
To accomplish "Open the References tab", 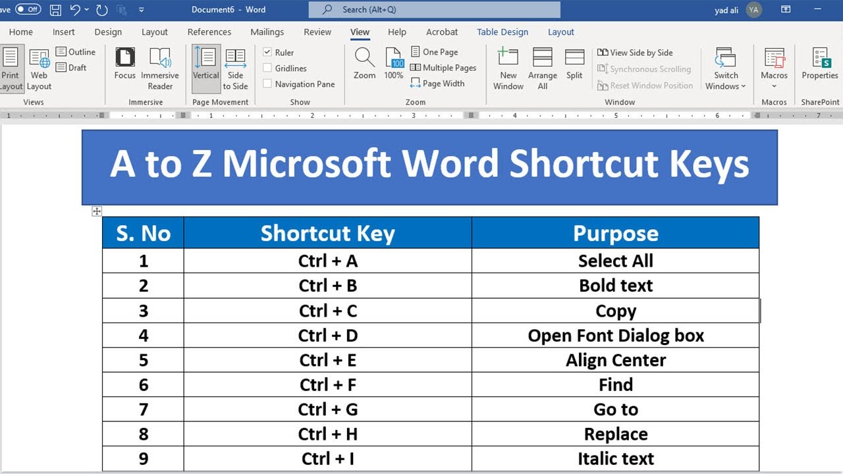I will coord(209,32).
